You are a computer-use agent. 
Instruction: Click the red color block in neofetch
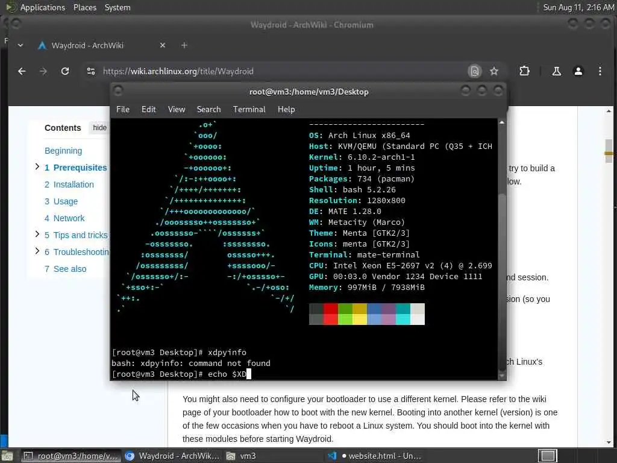point(331,313)
